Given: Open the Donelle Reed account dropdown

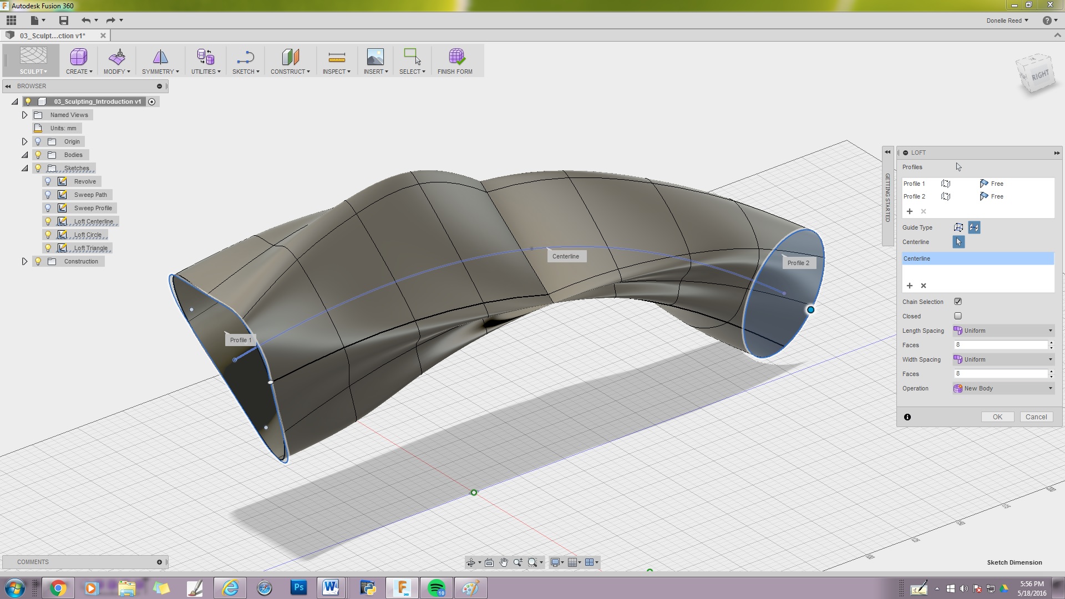Looking at the screenshot, I should click(x=1007, y=21).
